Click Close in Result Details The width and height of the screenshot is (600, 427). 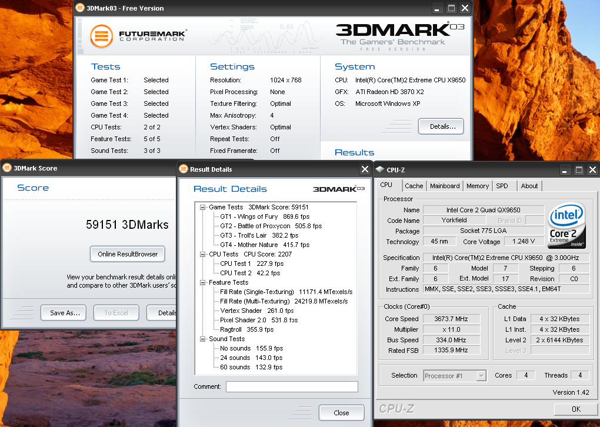pos(341,413)
